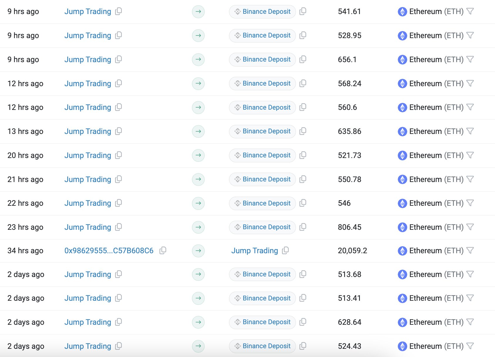The height and width of the screenshot is (357, 495).
Task: Click the green arrow in the 806.45 row
Action: click(x=198, y=227)
